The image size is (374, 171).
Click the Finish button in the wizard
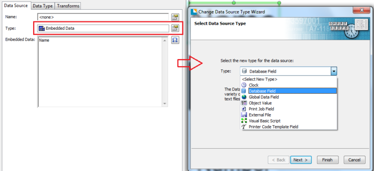point(327,160)
